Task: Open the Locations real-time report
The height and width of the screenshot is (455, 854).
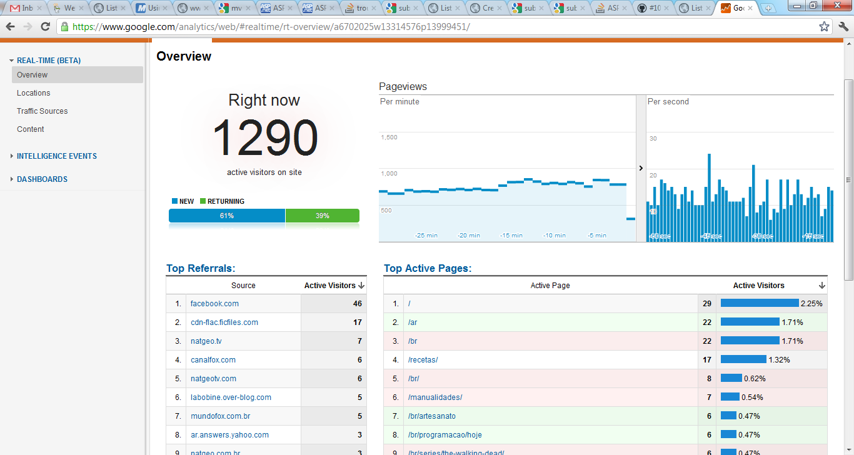Action: (34, 93)
